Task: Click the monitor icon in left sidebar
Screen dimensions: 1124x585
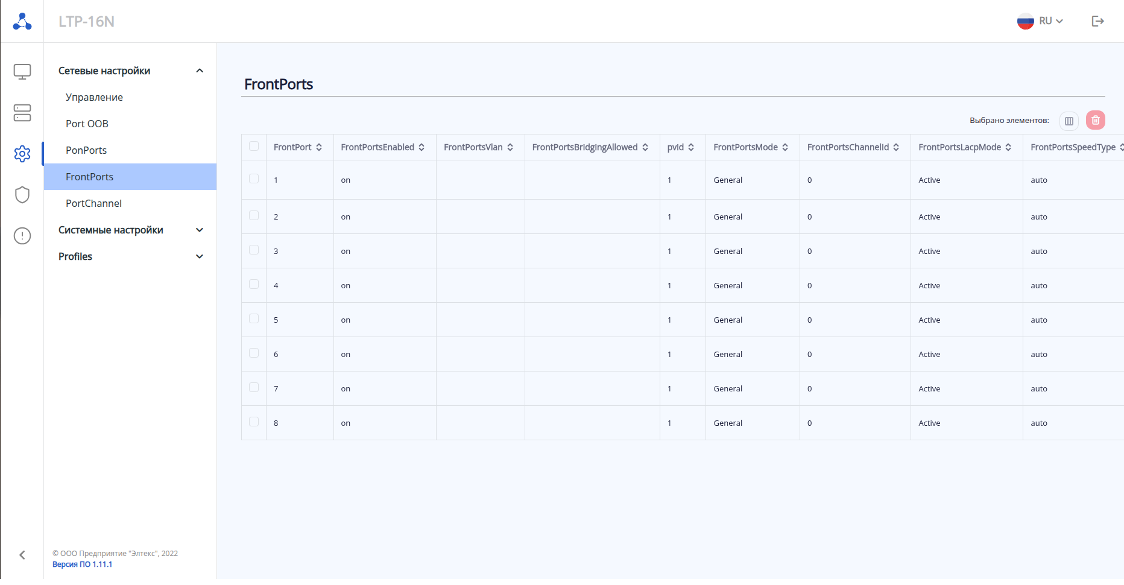Action: pyautogui.click(x=22, y=72)
